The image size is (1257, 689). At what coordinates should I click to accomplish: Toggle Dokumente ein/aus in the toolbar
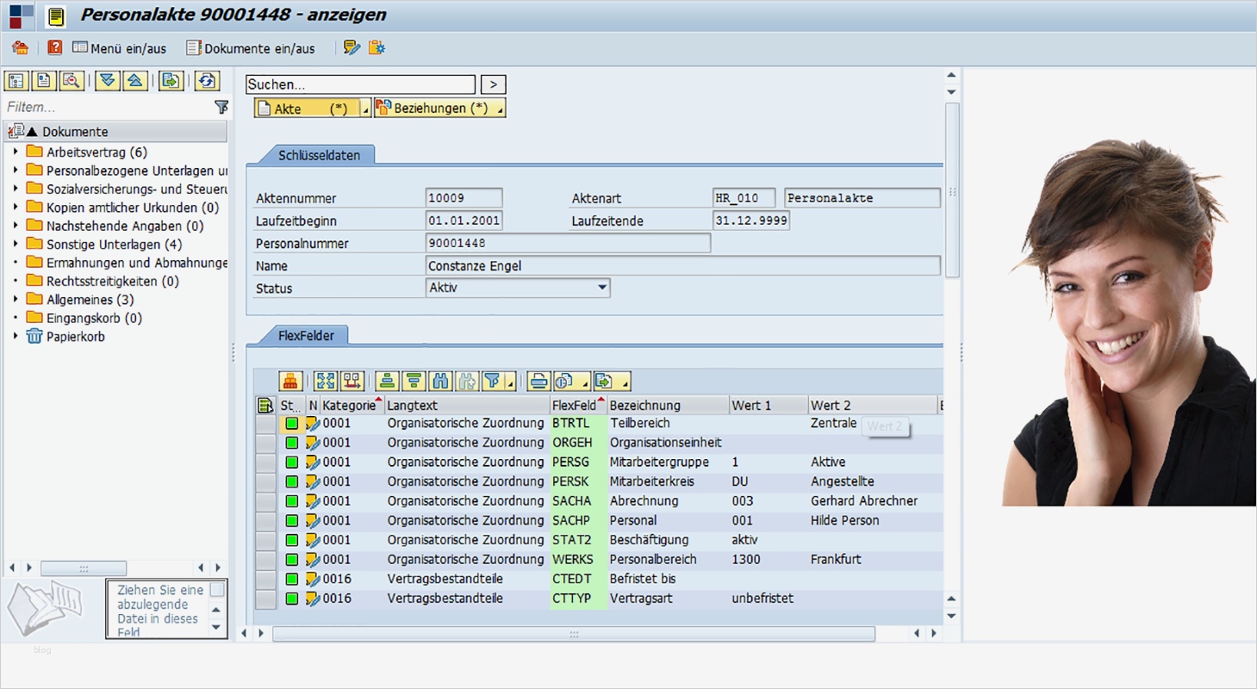coord(251,48)
